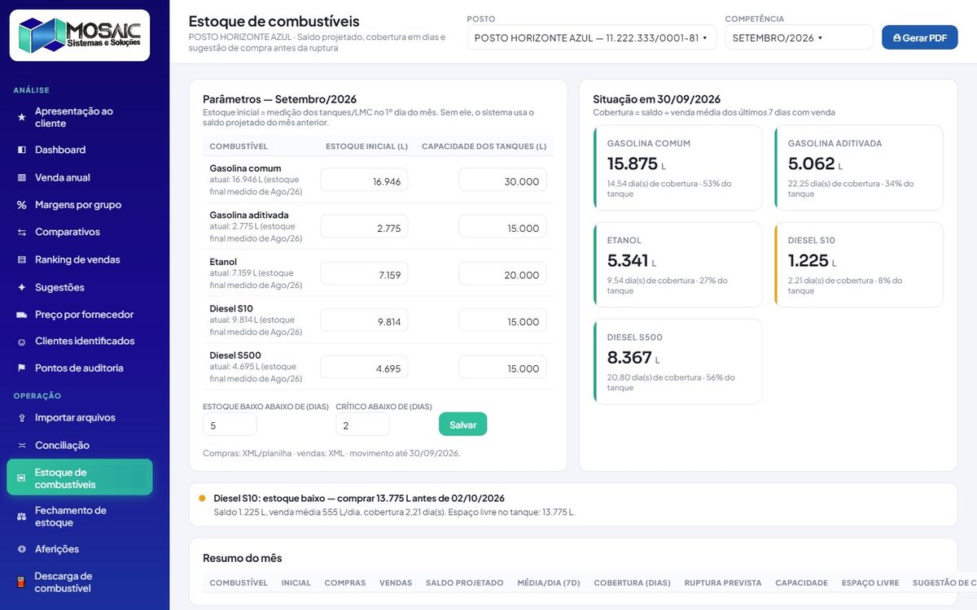This screenshot has height=610, width=977.
Task: Edit Gasolina aditivada tank capacity field
Action: (x=502, y=228)
